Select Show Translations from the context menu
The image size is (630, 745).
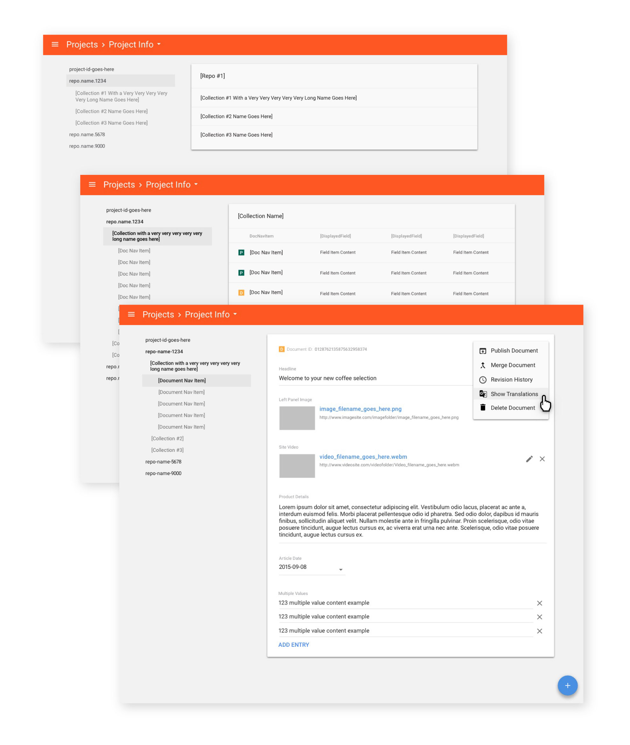point(514,394)
